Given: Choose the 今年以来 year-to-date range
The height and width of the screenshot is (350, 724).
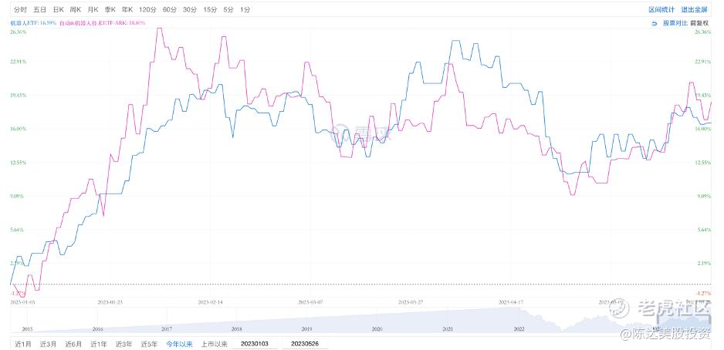Looking at the screenshot, I should point(179,344).
